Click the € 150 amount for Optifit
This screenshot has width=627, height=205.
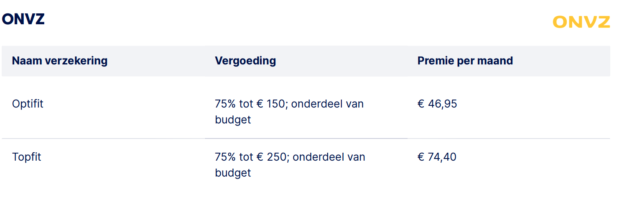coord(270,104)
